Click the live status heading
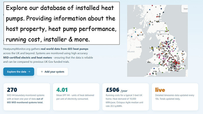 point(160,90)
